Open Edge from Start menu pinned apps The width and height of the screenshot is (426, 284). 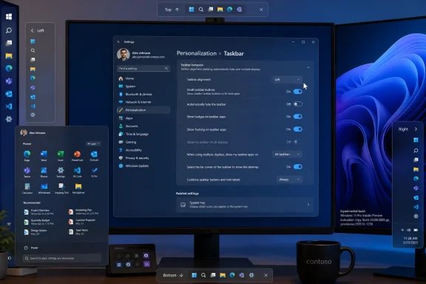pyautogui.click(x=27, y=155)
